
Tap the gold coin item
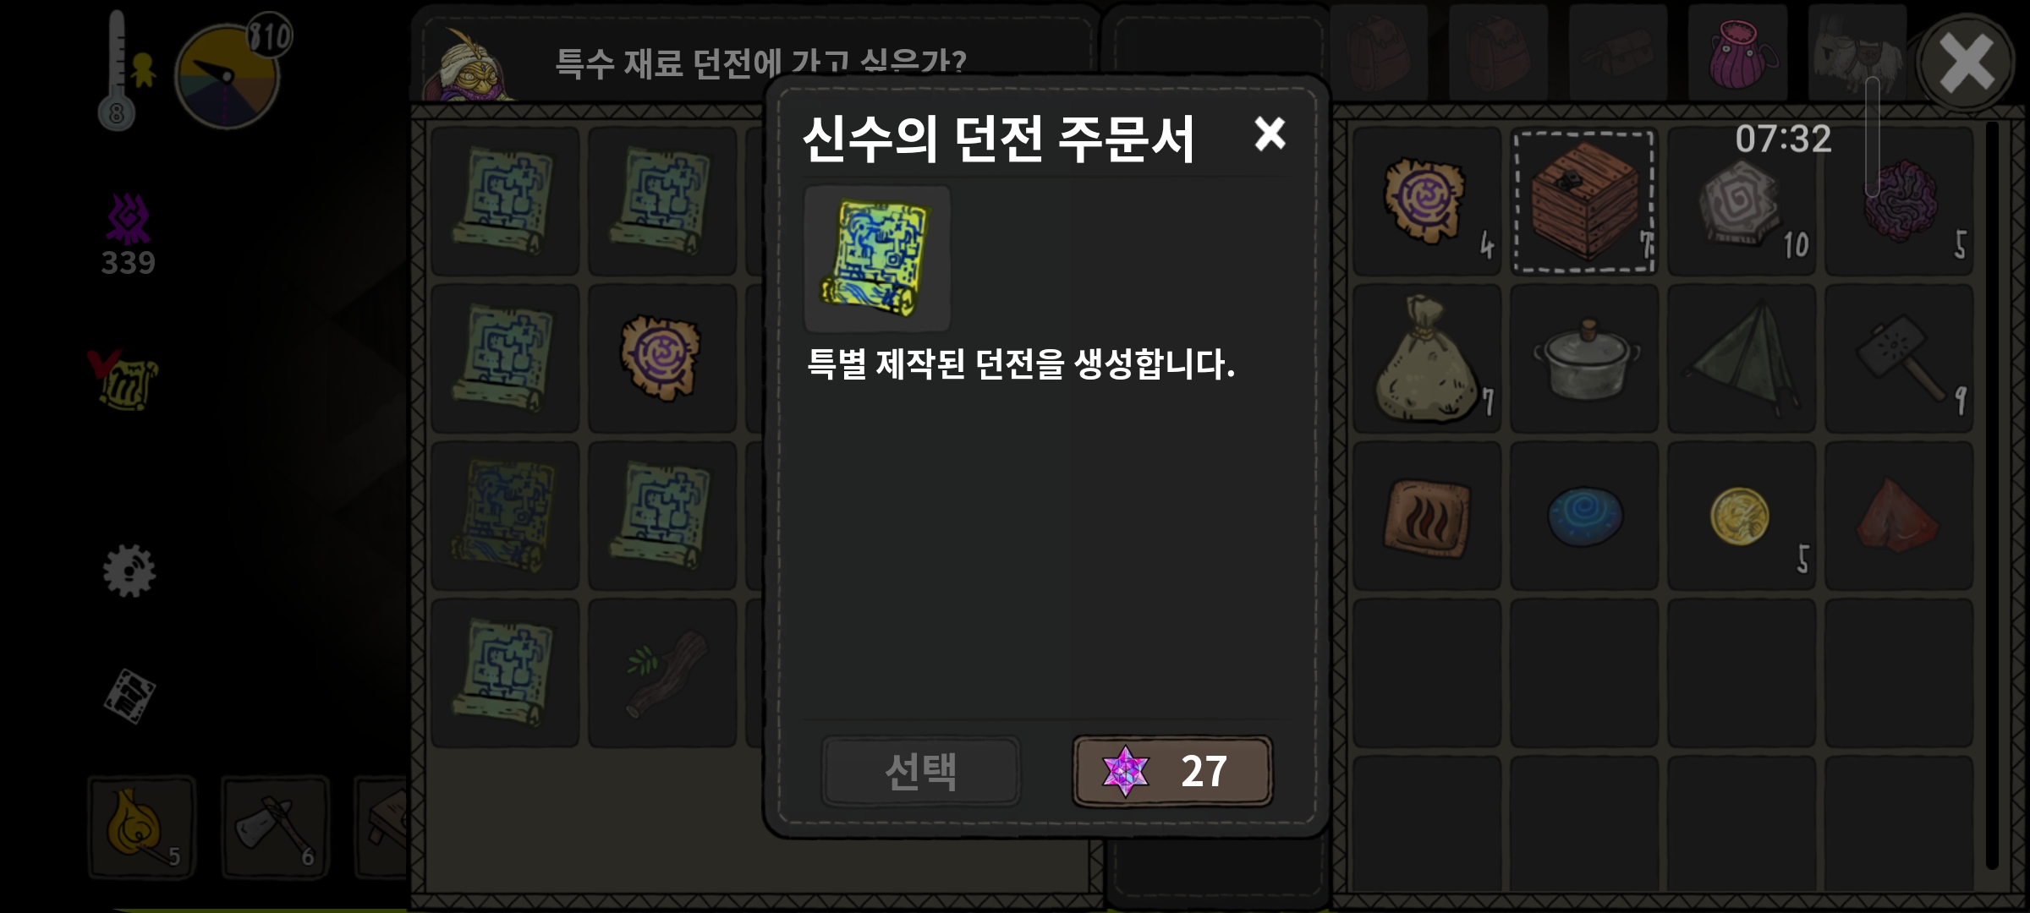pyautogui.click(x=1742, y=516)
